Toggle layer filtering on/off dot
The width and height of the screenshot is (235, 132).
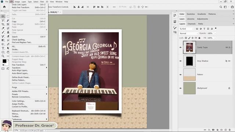pos(216,28)
